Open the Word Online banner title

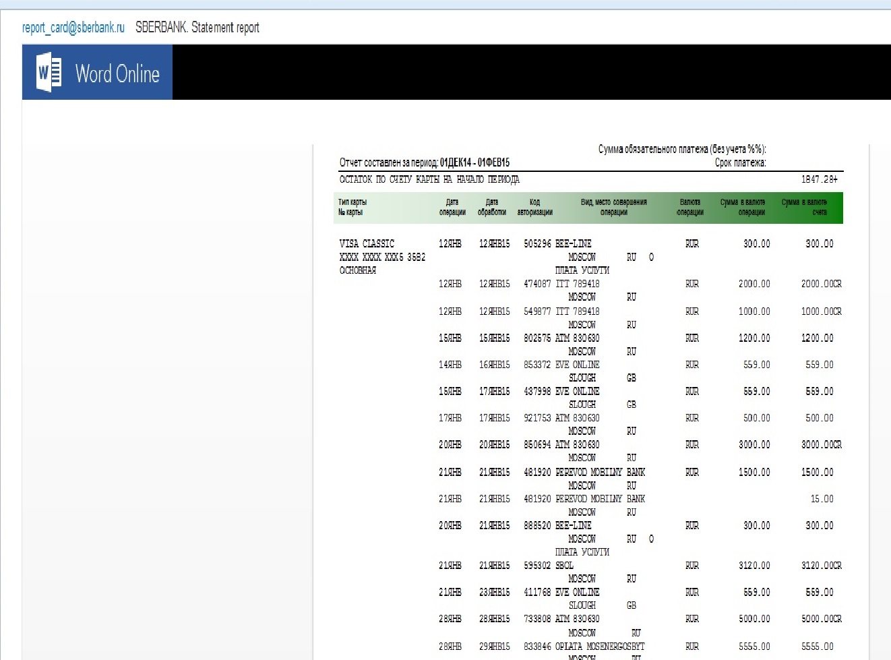117,73
